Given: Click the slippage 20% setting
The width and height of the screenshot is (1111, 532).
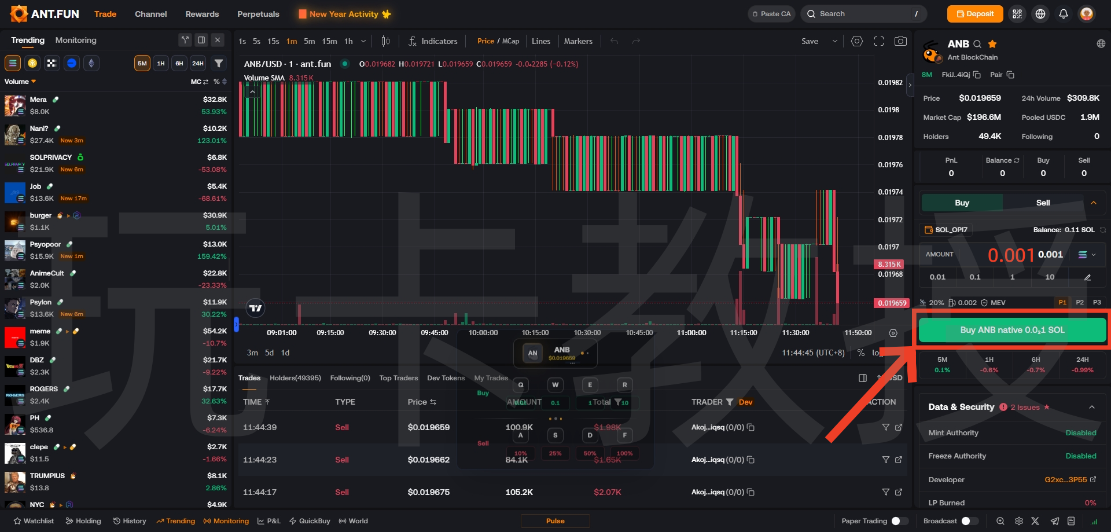Looking at the screenshot, I should 932,303.
